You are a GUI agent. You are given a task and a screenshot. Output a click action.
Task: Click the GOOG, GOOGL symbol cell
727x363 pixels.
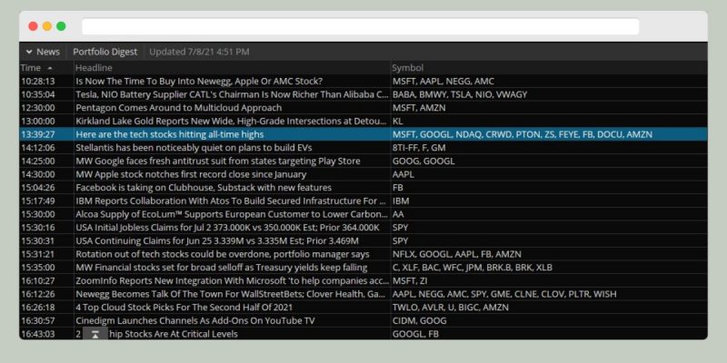(x=423, y=162)
